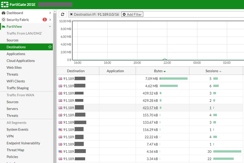Click the Security Fabric icon in the sidebar

coord(3,20)
